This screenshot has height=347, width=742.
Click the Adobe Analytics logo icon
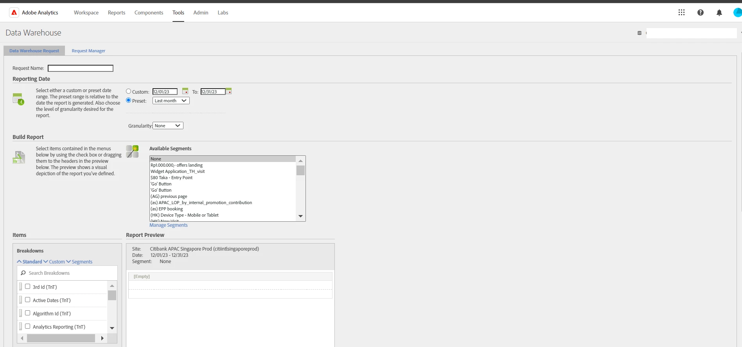pyautogui.click(x=14, y=12)
